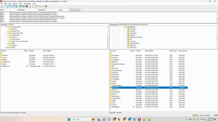
Task: Show hidden system tray icons chevron
Action: [187, 119]
